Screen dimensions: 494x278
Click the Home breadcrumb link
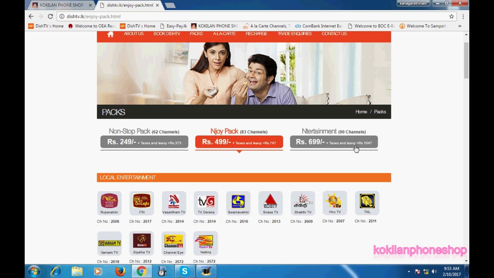(361, 112)
